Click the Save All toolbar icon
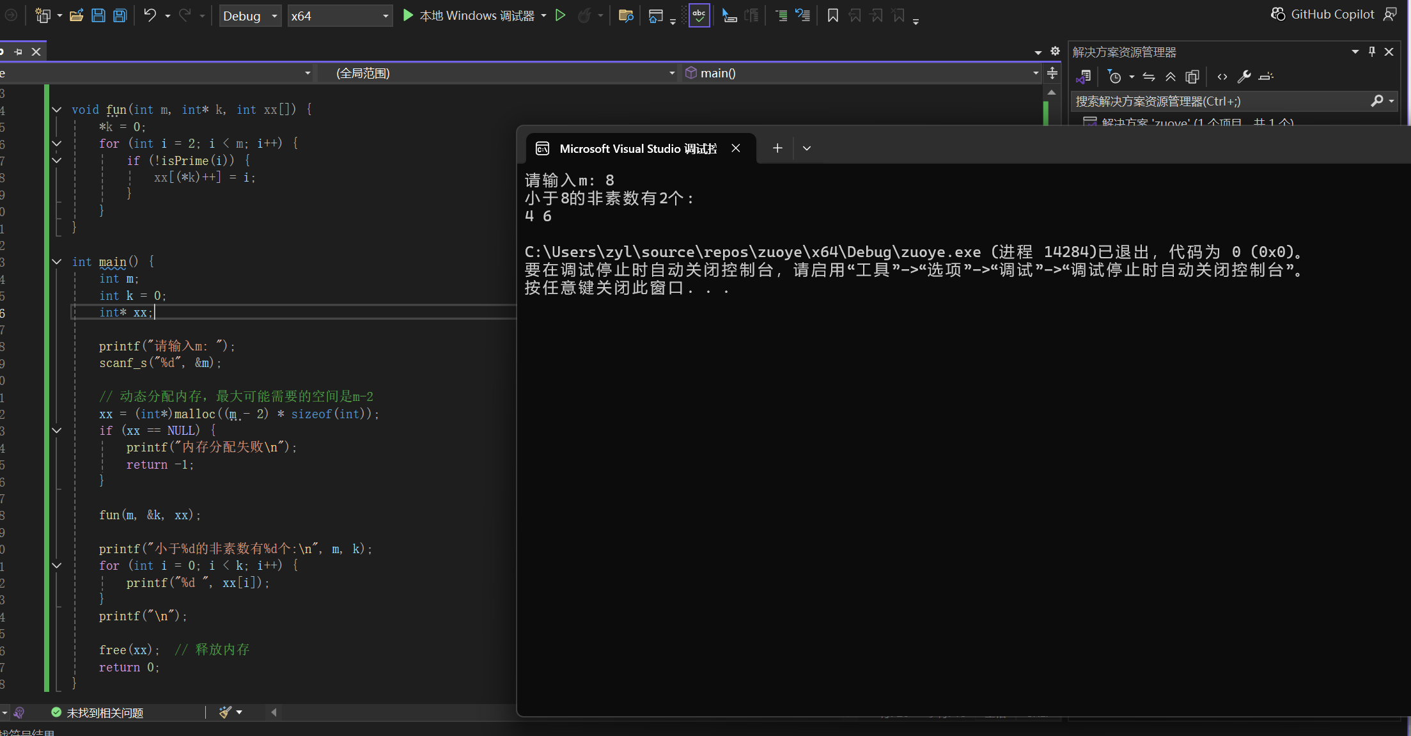 pyautogui.click(x=120, y=15)
